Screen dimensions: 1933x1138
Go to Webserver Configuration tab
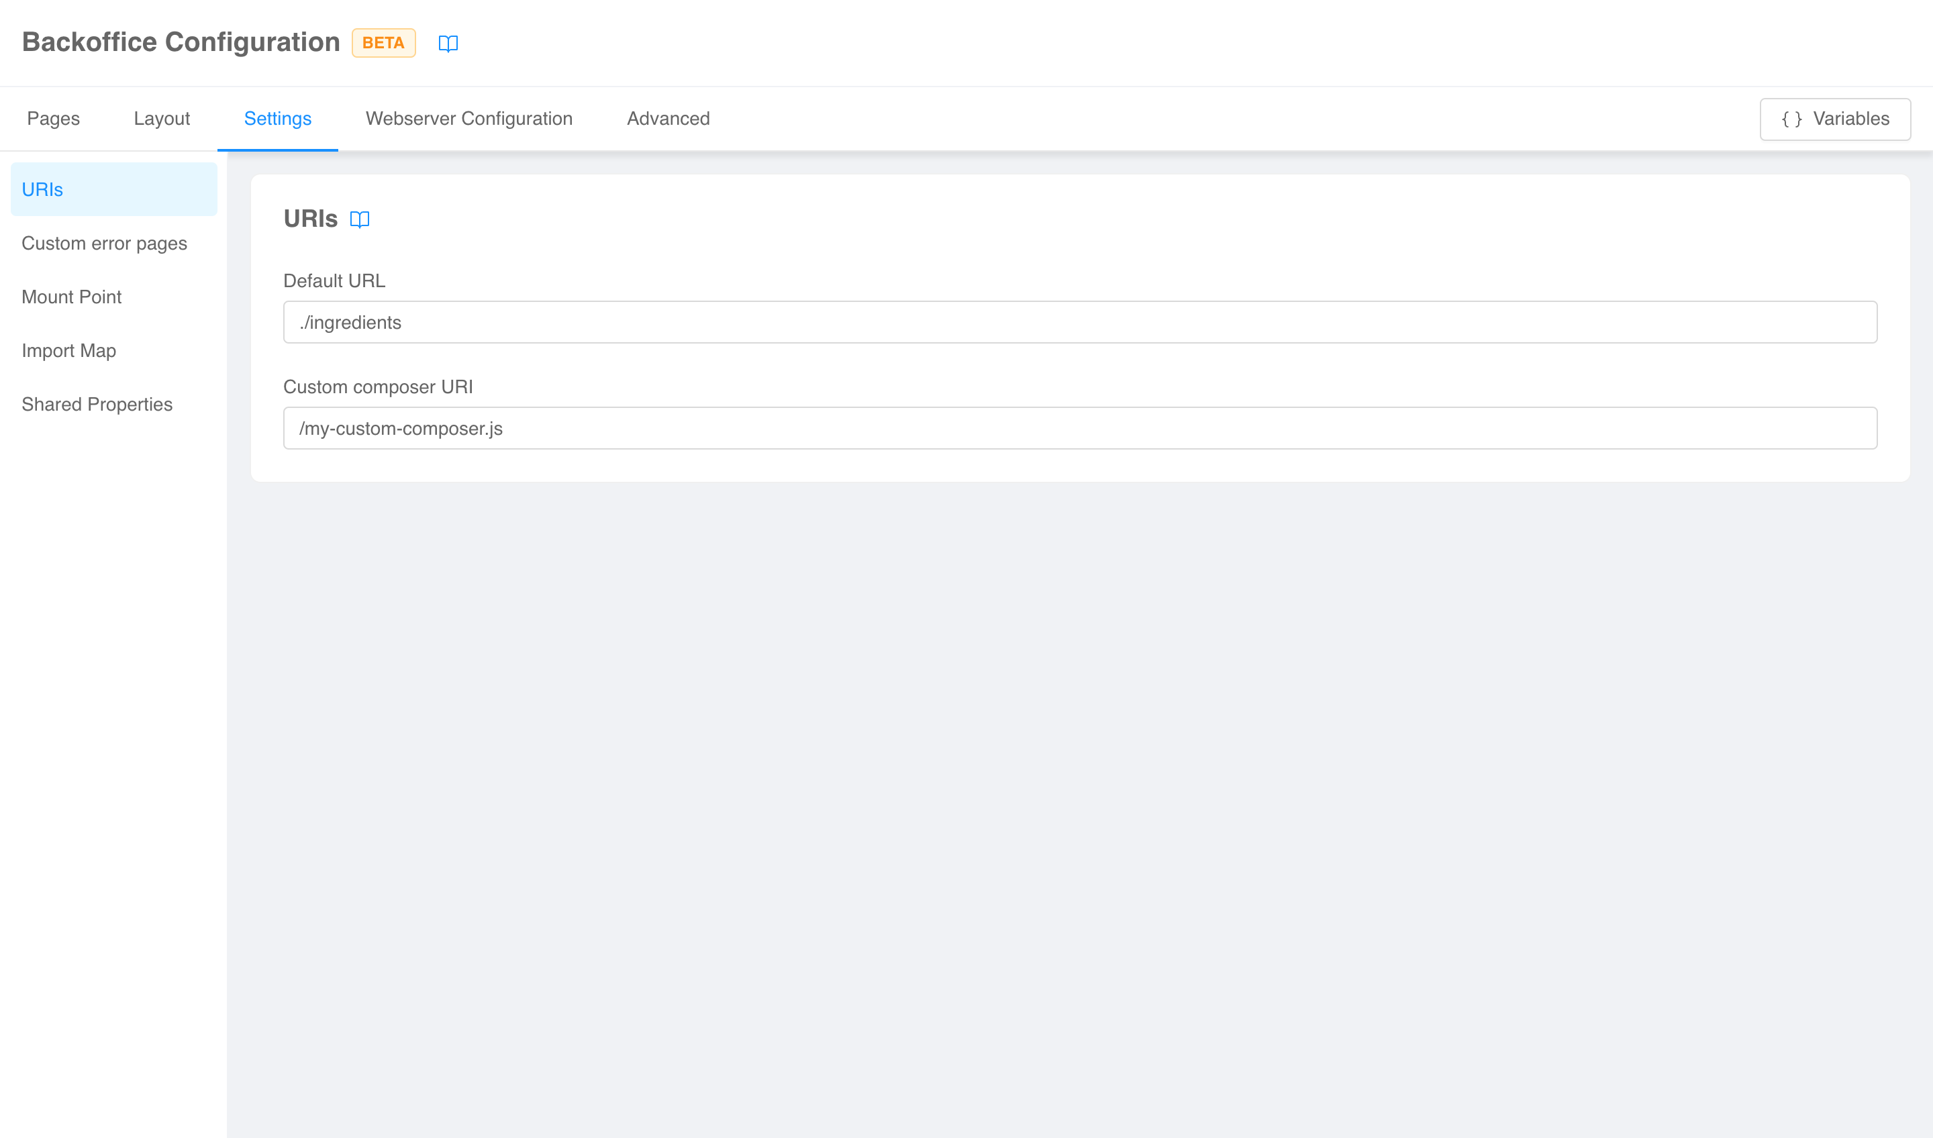468,119
